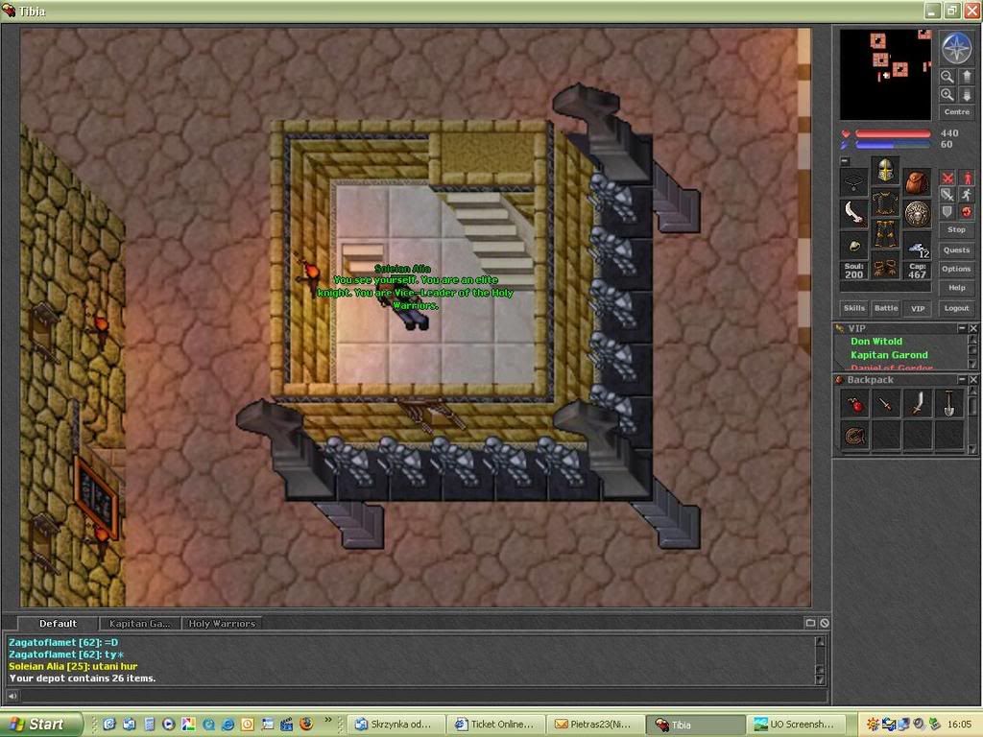Click the Logout button
Screen dimensions: 983x737
pyautogui.click(x=957, y=308)
